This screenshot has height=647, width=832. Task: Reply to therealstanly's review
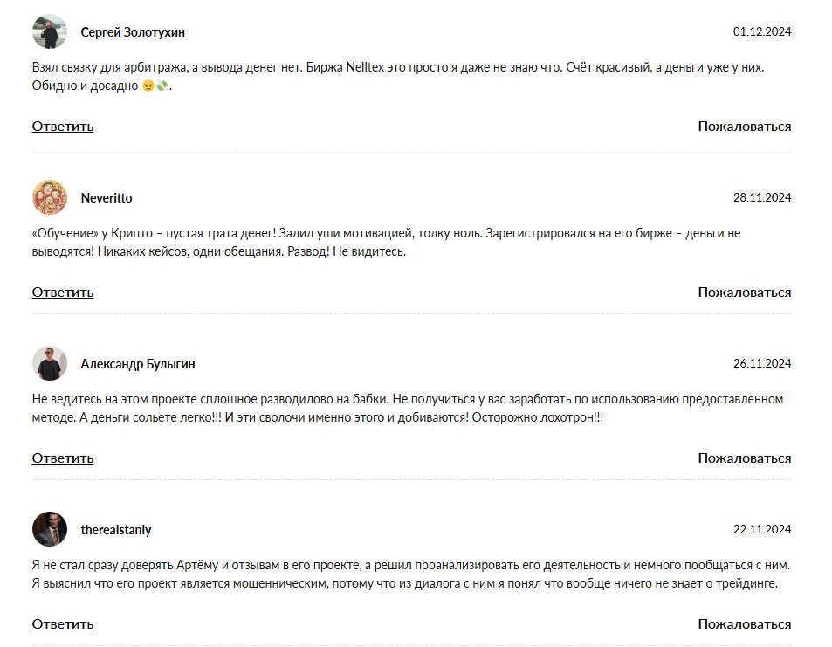[x=63, y=624]
